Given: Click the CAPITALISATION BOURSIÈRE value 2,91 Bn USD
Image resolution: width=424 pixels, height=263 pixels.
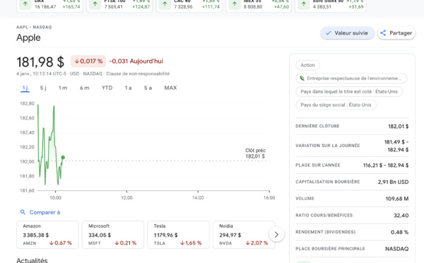Looking at the screenshot, I should pos(393,182).
